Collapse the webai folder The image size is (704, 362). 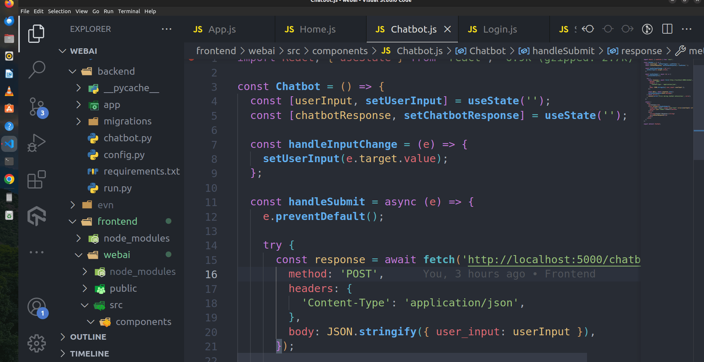click(78, 255)
